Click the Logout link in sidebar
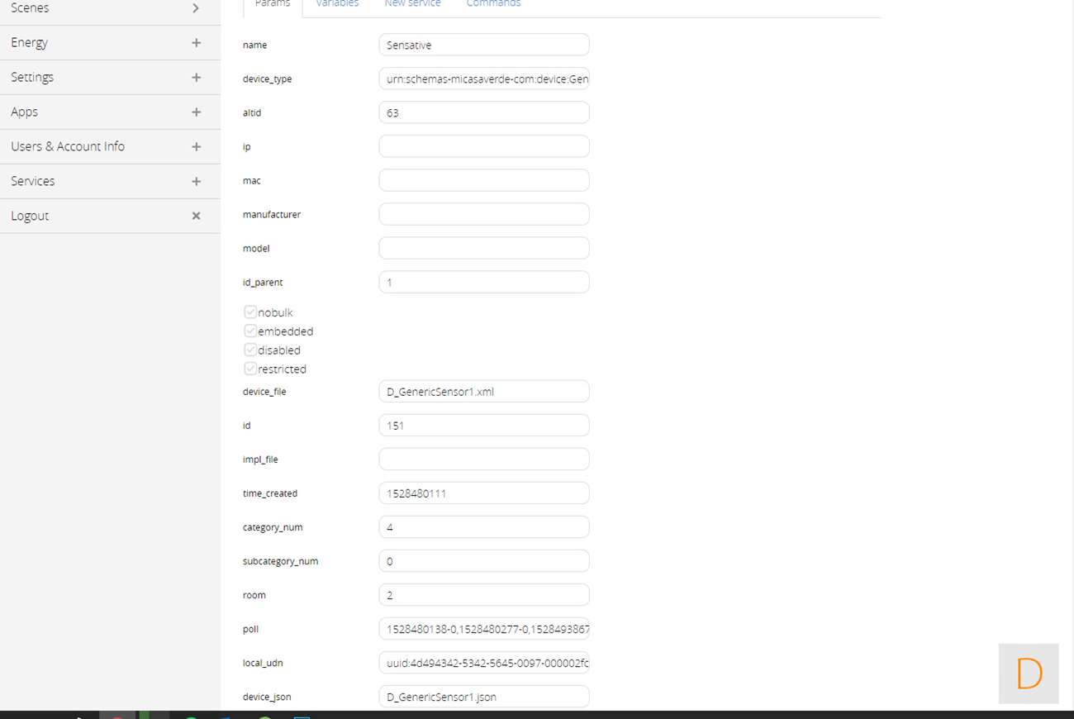The height and width of the screenshot is (719, 1074). [30, 216]
